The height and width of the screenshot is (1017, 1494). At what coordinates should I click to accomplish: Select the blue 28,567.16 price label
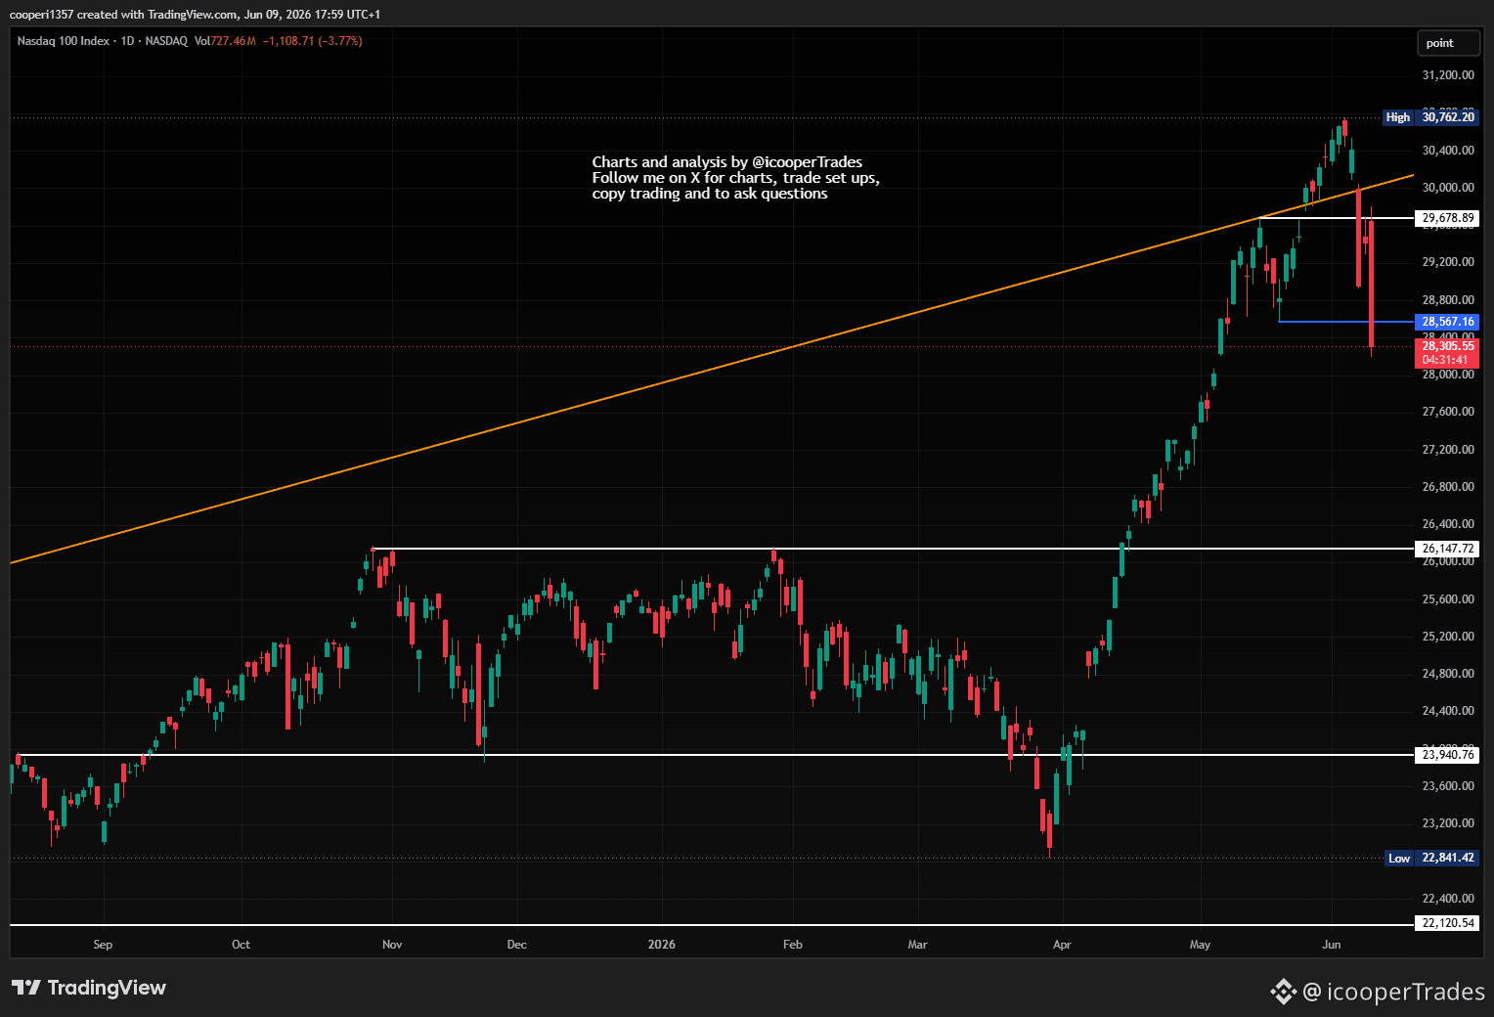(1447, 322)
